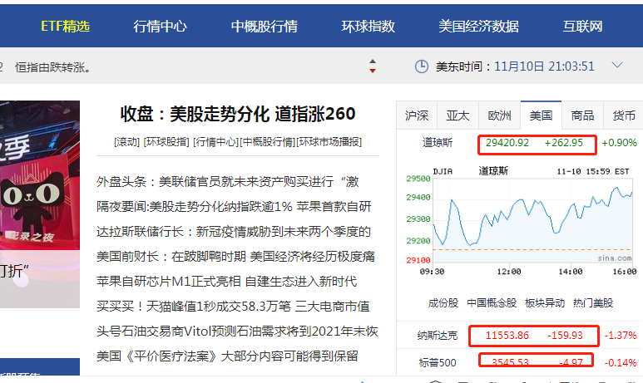Open the 中国概念股 link

point(492,303)
